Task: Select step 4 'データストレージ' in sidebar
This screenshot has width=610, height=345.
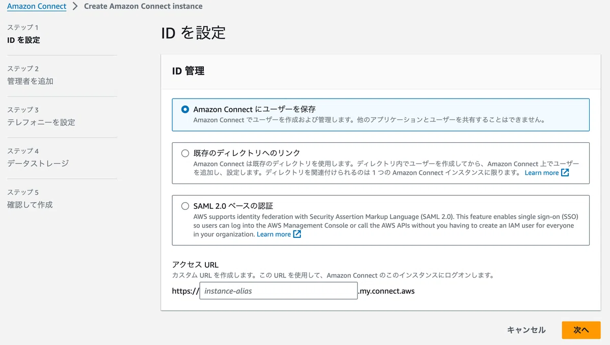Action: coord(38,164)
